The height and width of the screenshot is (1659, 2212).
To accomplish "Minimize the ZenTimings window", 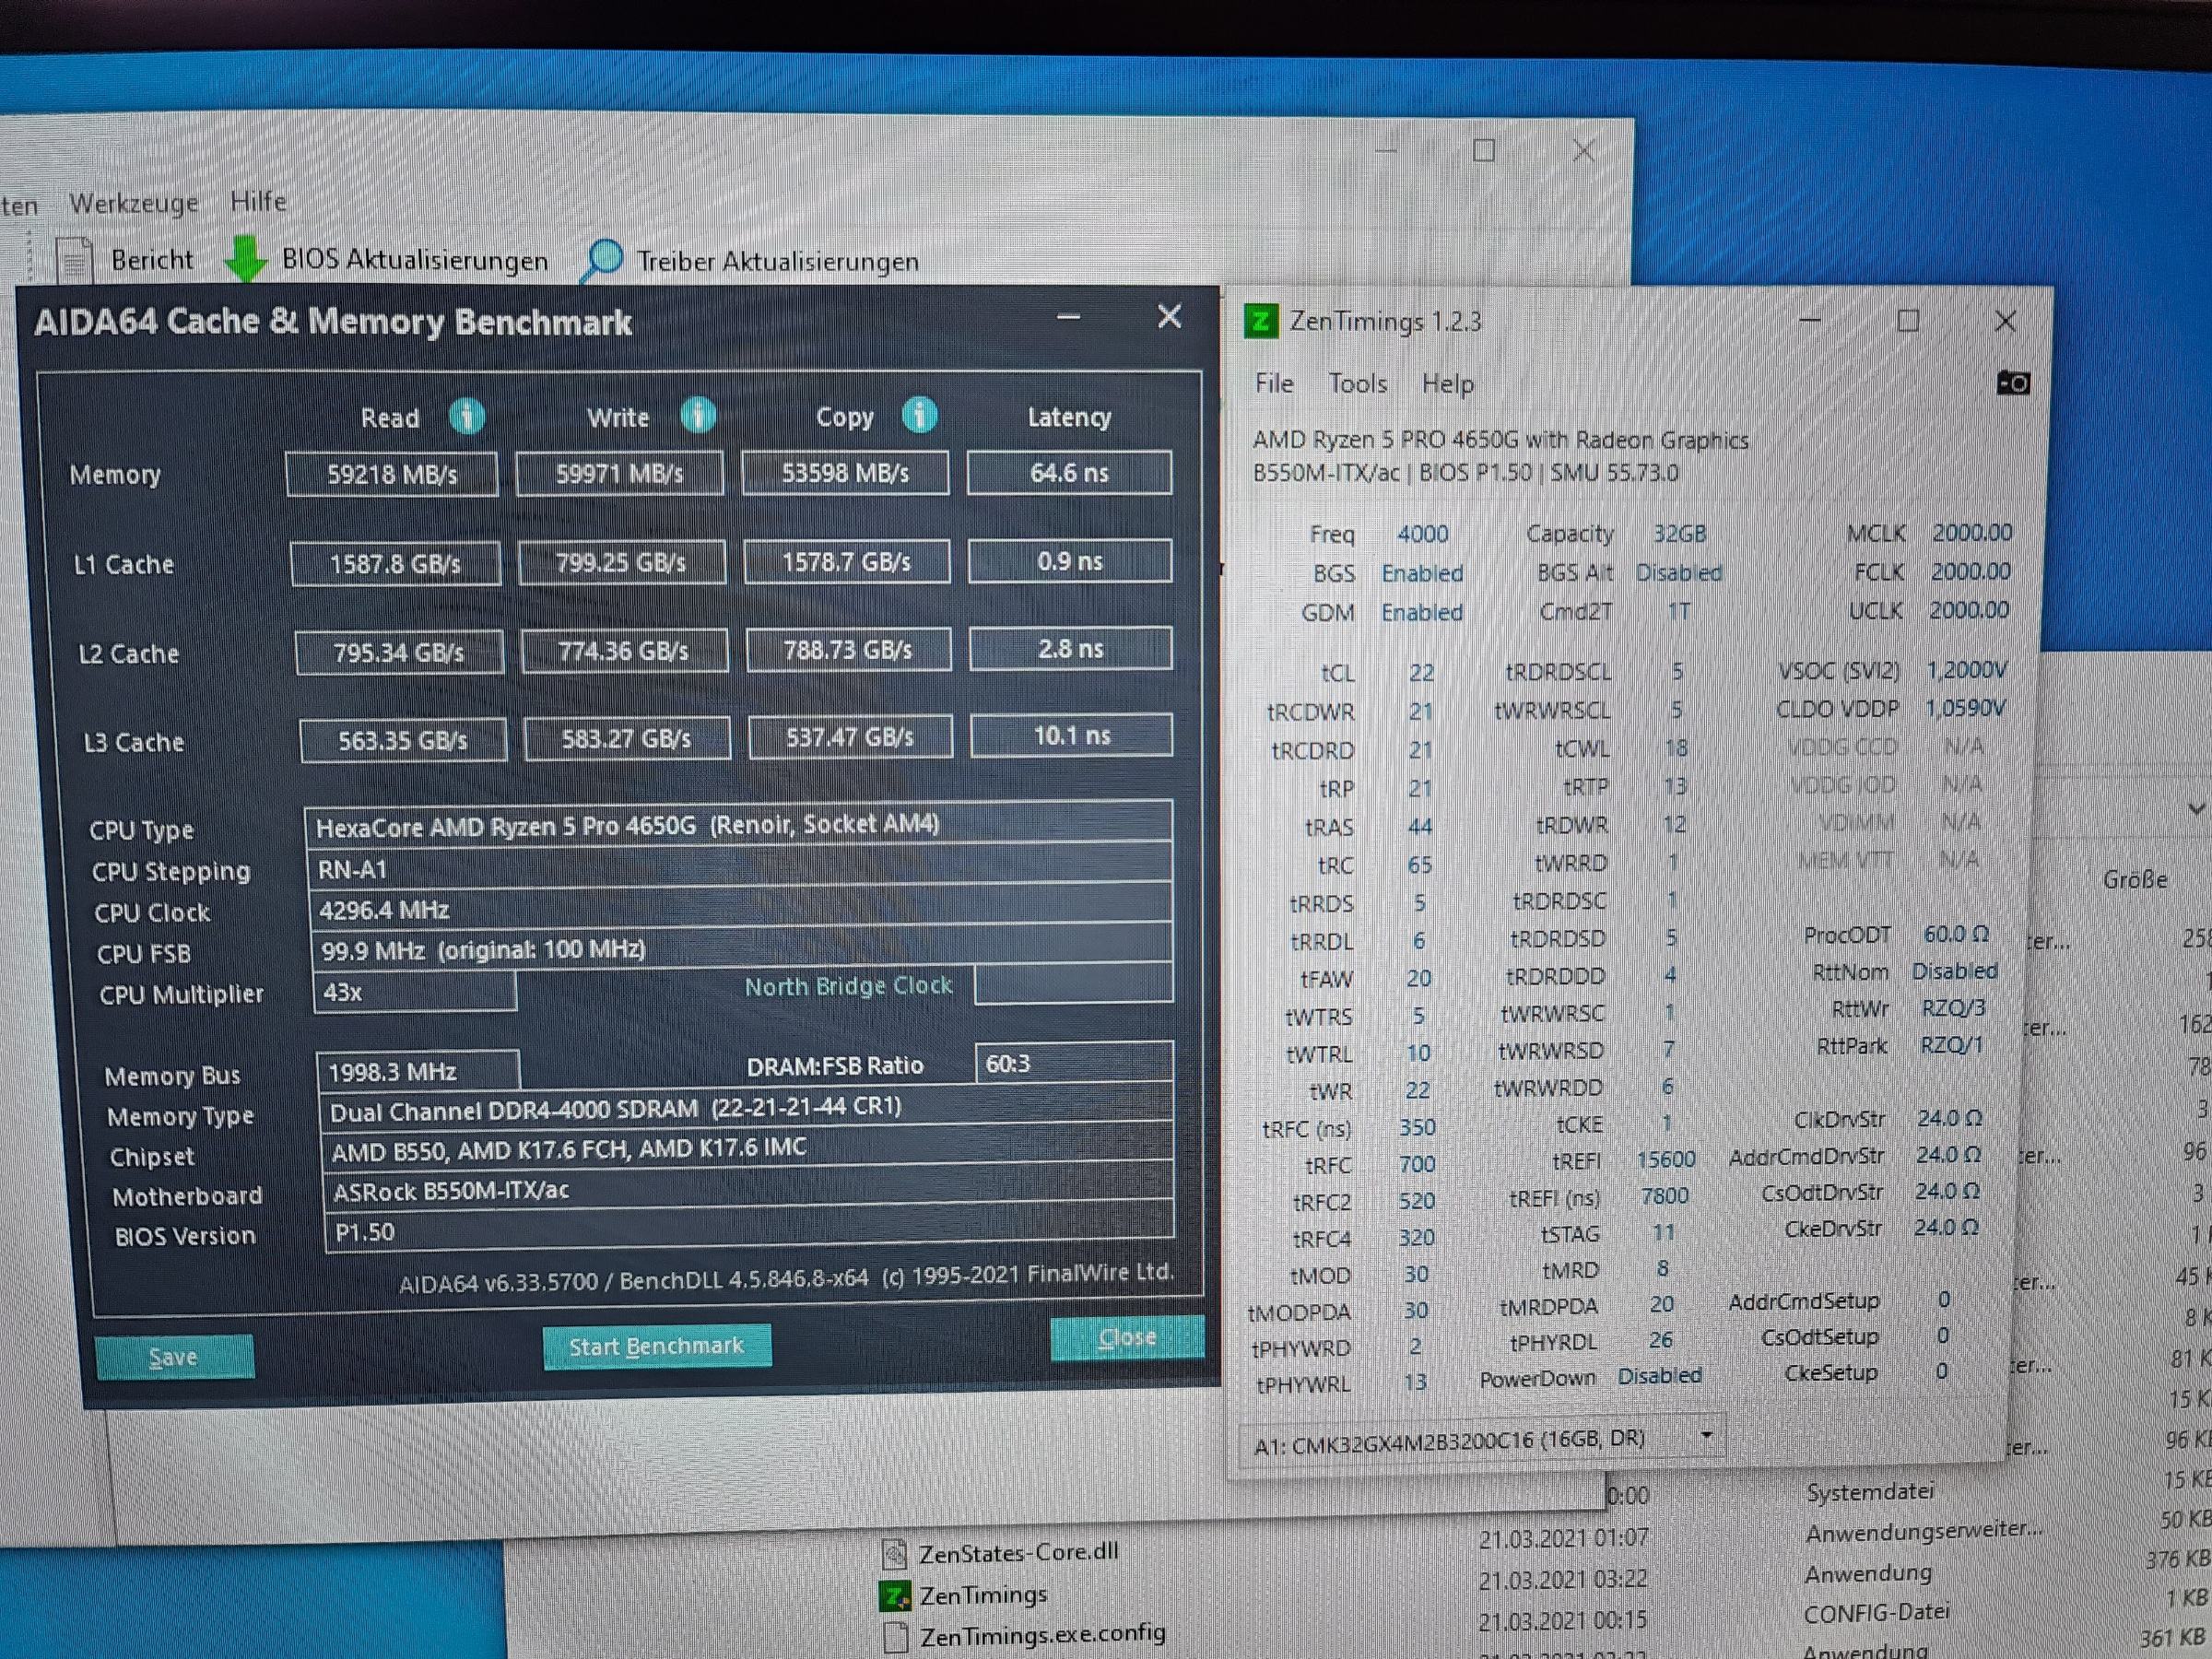I will (1810, 321).
